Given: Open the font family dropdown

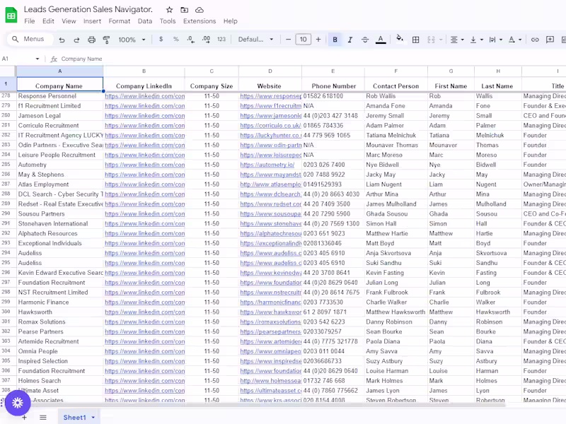Looking at the screenshot, I should click(255, 40).
